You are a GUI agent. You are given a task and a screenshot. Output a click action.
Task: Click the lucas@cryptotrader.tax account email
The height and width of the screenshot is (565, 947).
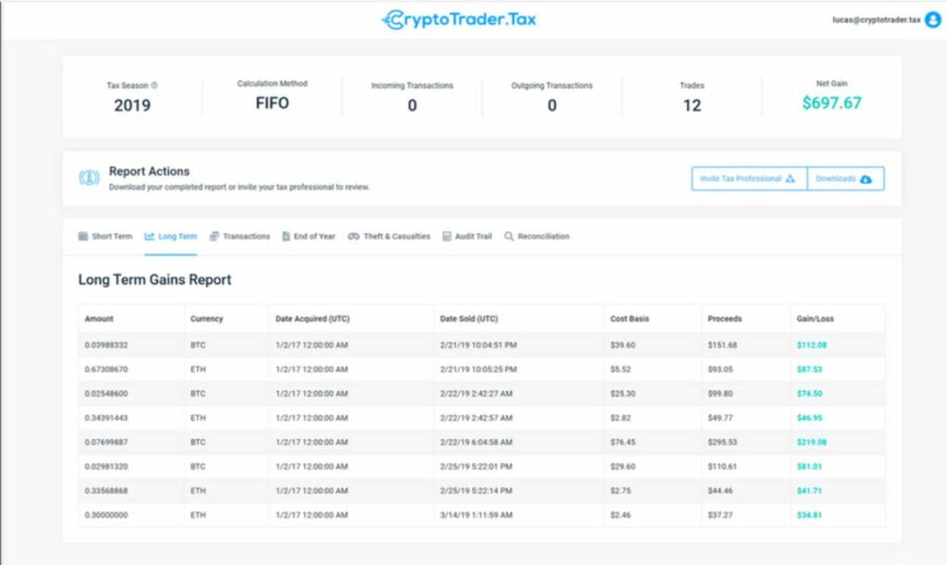tap(877, 20)
